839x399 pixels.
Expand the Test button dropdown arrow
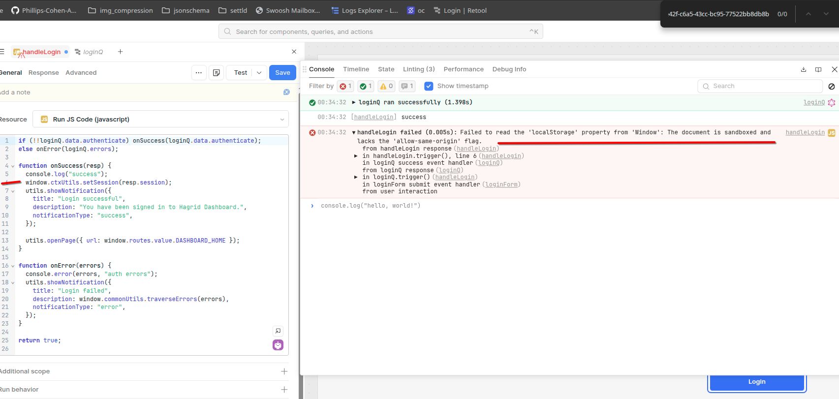tap(259, 73)
